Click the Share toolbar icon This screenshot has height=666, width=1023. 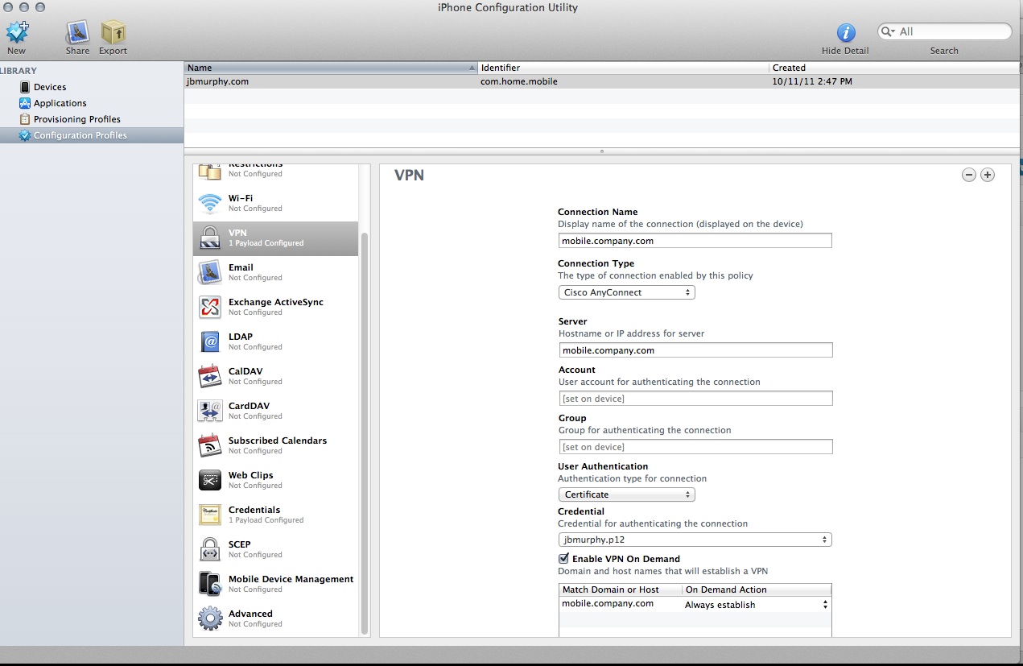pos(78,33)
